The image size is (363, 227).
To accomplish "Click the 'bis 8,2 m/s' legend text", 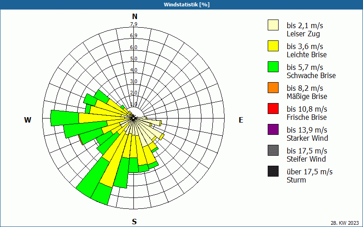I will pos(305,88).
